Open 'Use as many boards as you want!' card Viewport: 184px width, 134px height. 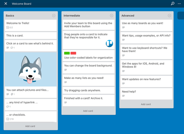[147, 25]
